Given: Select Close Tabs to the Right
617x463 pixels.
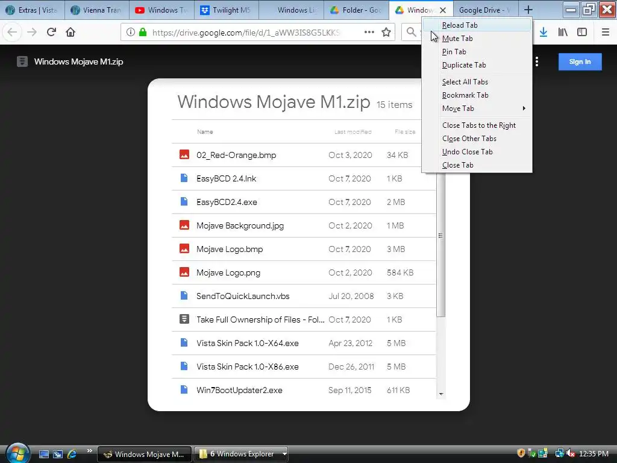Looking at the screenshot, I should point(477,125).
